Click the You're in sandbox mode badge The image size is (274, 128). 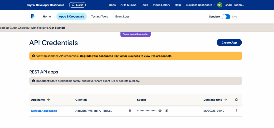tap(135, 34)
